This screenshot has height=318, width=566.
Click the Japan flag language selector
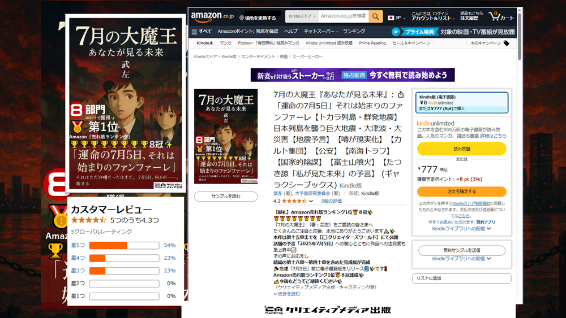[396, 18]
